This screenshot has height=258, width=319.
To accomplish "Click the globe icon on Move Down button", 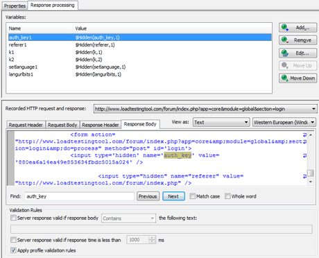I will click(x=285, y=78).
